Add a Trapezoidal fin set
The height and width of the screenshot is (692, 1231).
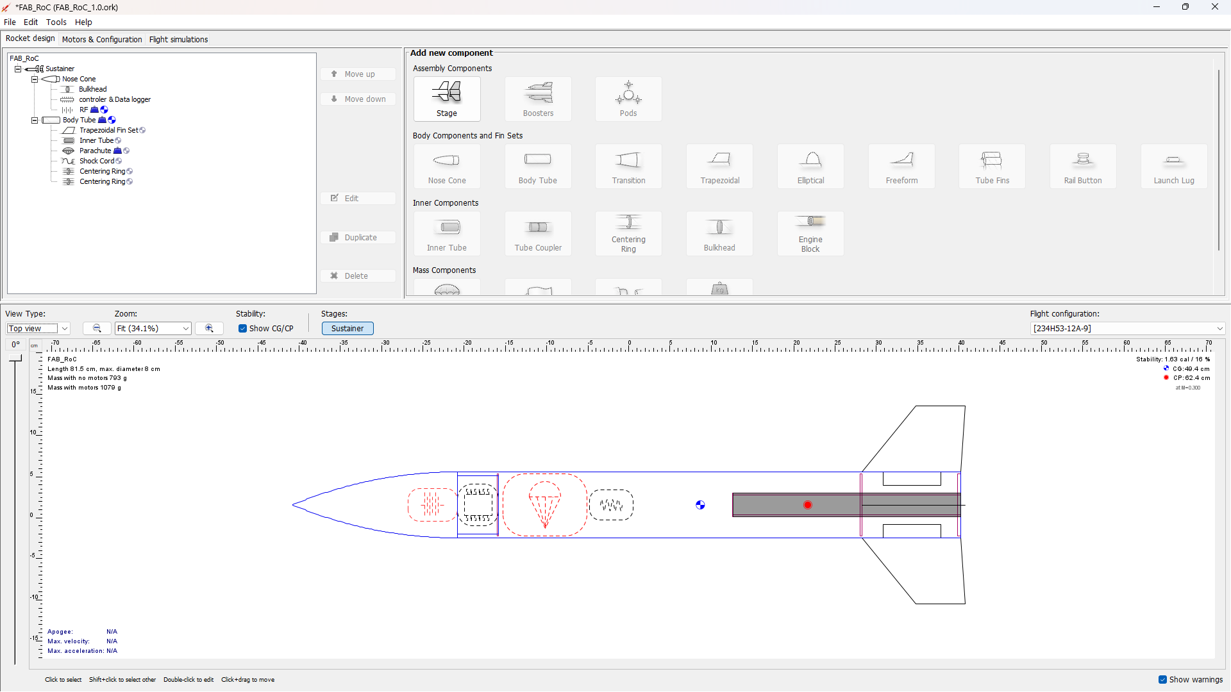coord(719,166)
